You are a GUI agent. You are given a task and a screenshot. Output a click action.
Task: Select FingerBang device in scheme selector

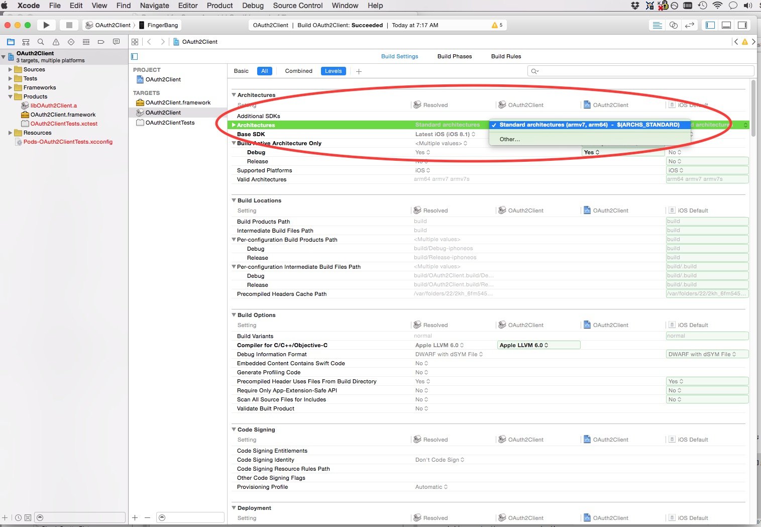158,25
